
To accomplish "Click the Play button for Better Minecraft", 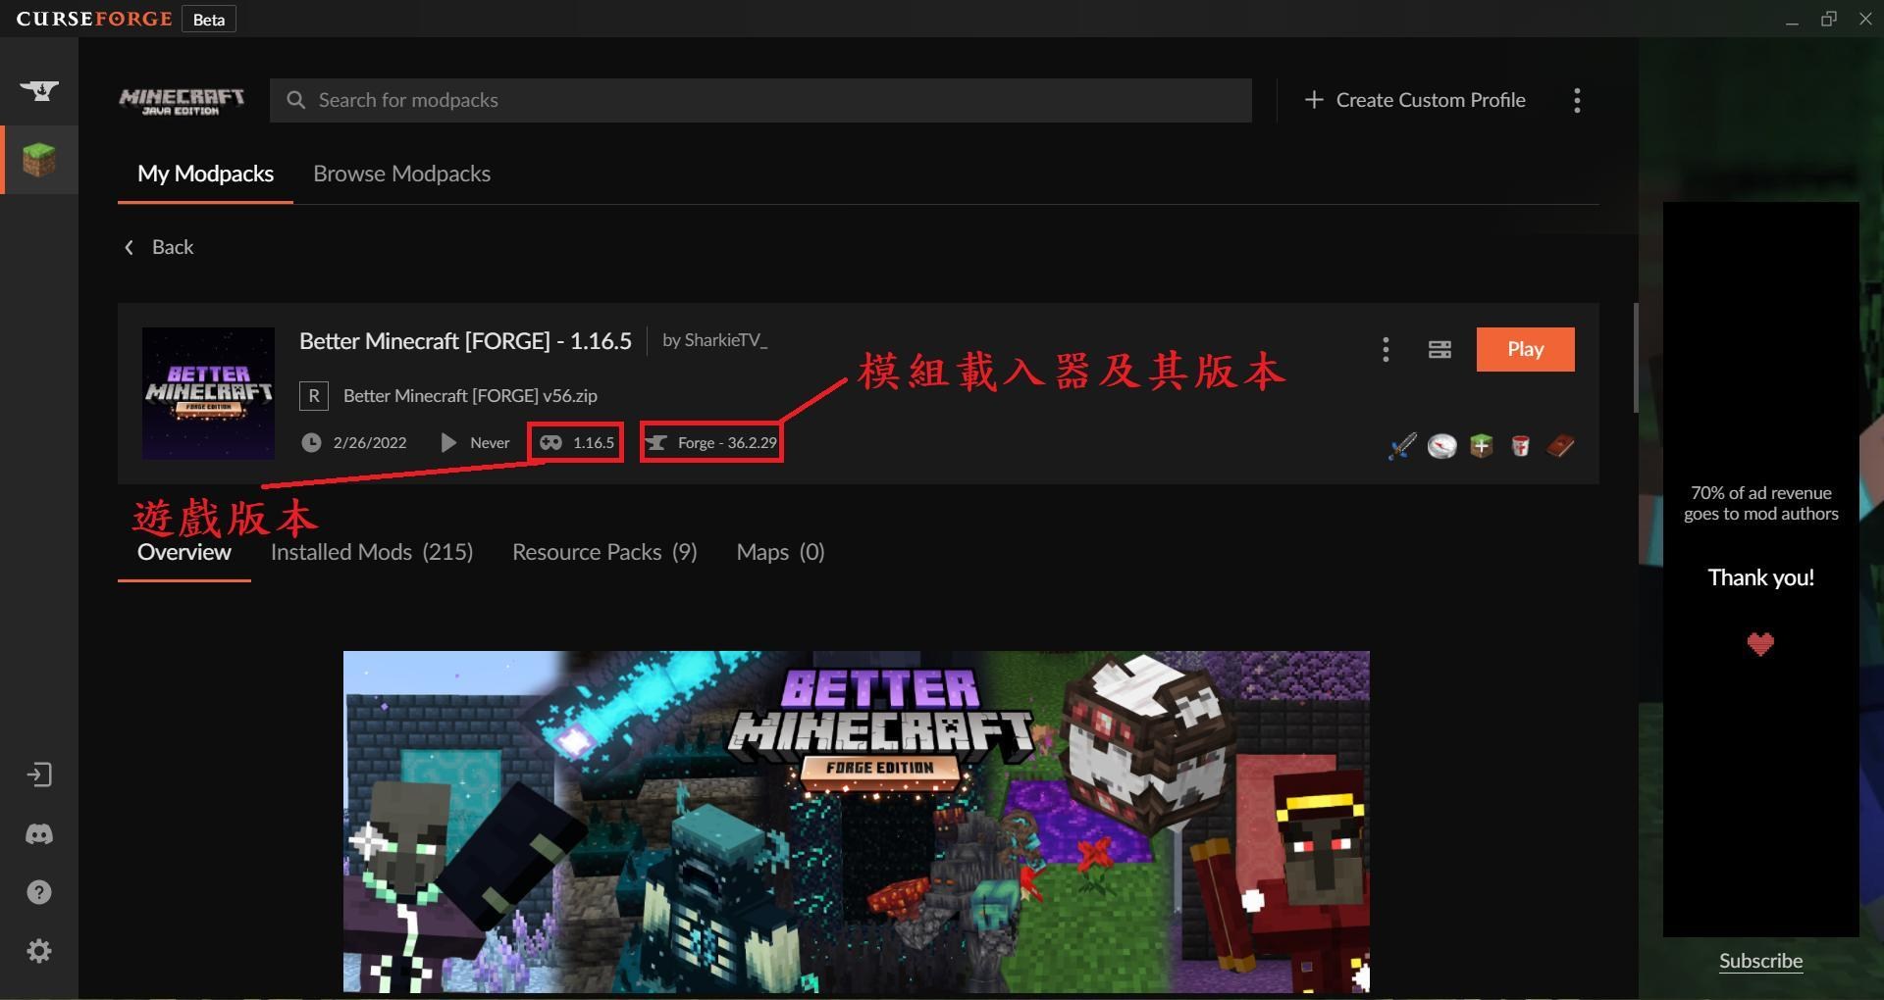I will (x=1525, y=349).
